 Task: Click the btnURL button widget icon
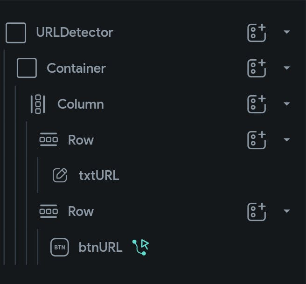(x=59, y=247)
